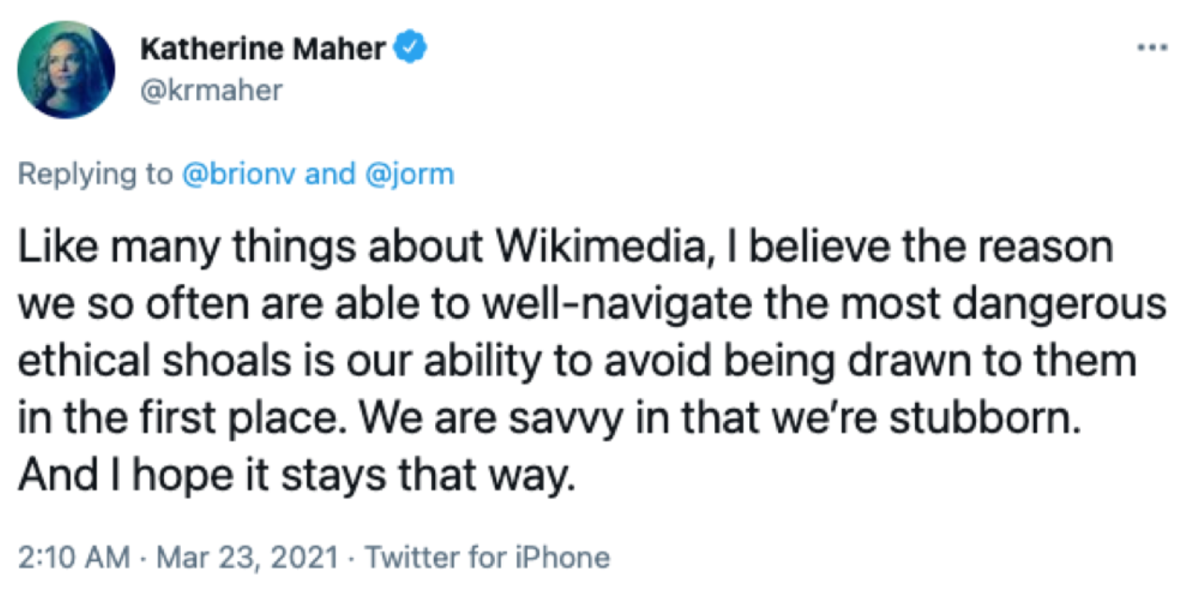
Task: Click the Katherine Maher display name
Action: pos(263,50)
